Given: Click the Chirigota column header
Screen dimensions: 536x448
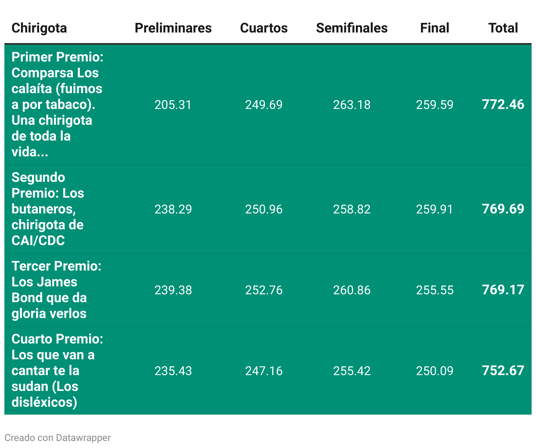Looking at the screenshot, I should pyautogui.click(x=39, y=28).
